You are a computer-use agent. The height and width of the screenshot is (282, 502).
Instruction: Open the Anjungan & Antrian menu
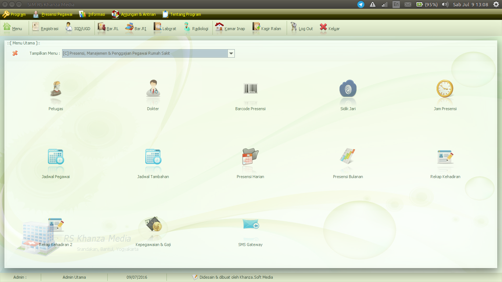[x=135, y=14]
